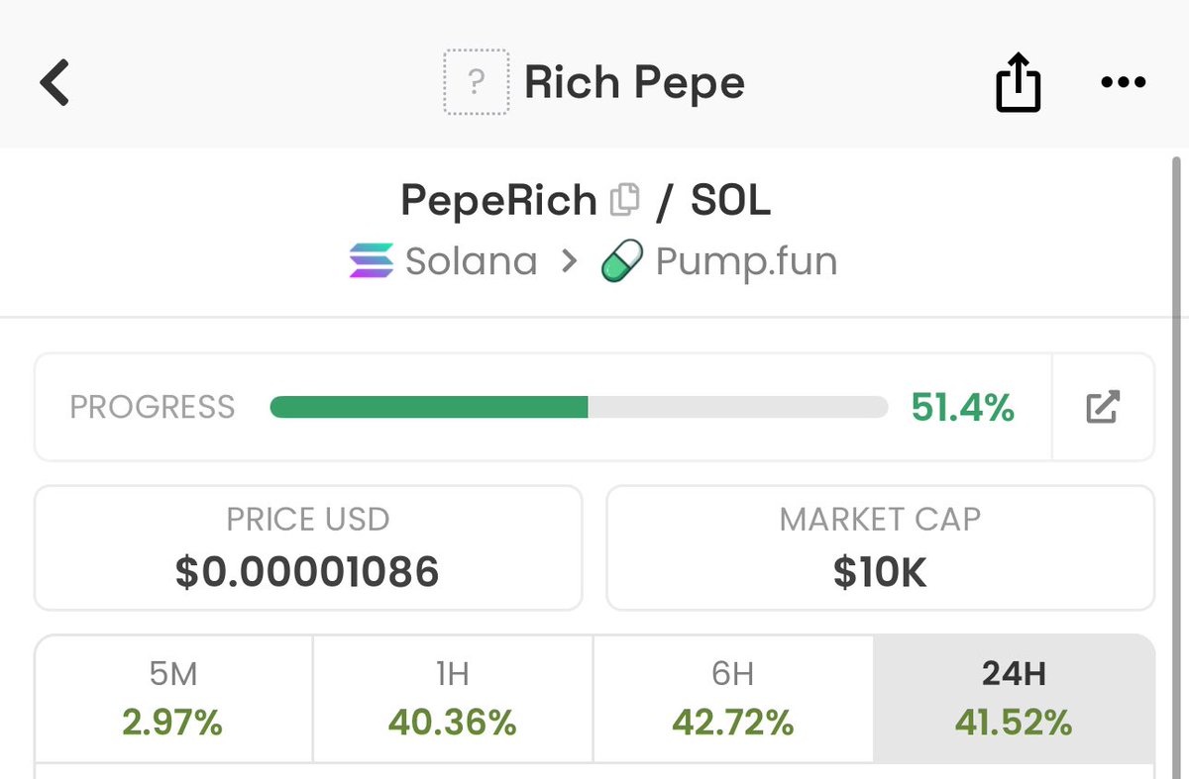Tap the Rich Pepe token placeholder image

(476, 83)
